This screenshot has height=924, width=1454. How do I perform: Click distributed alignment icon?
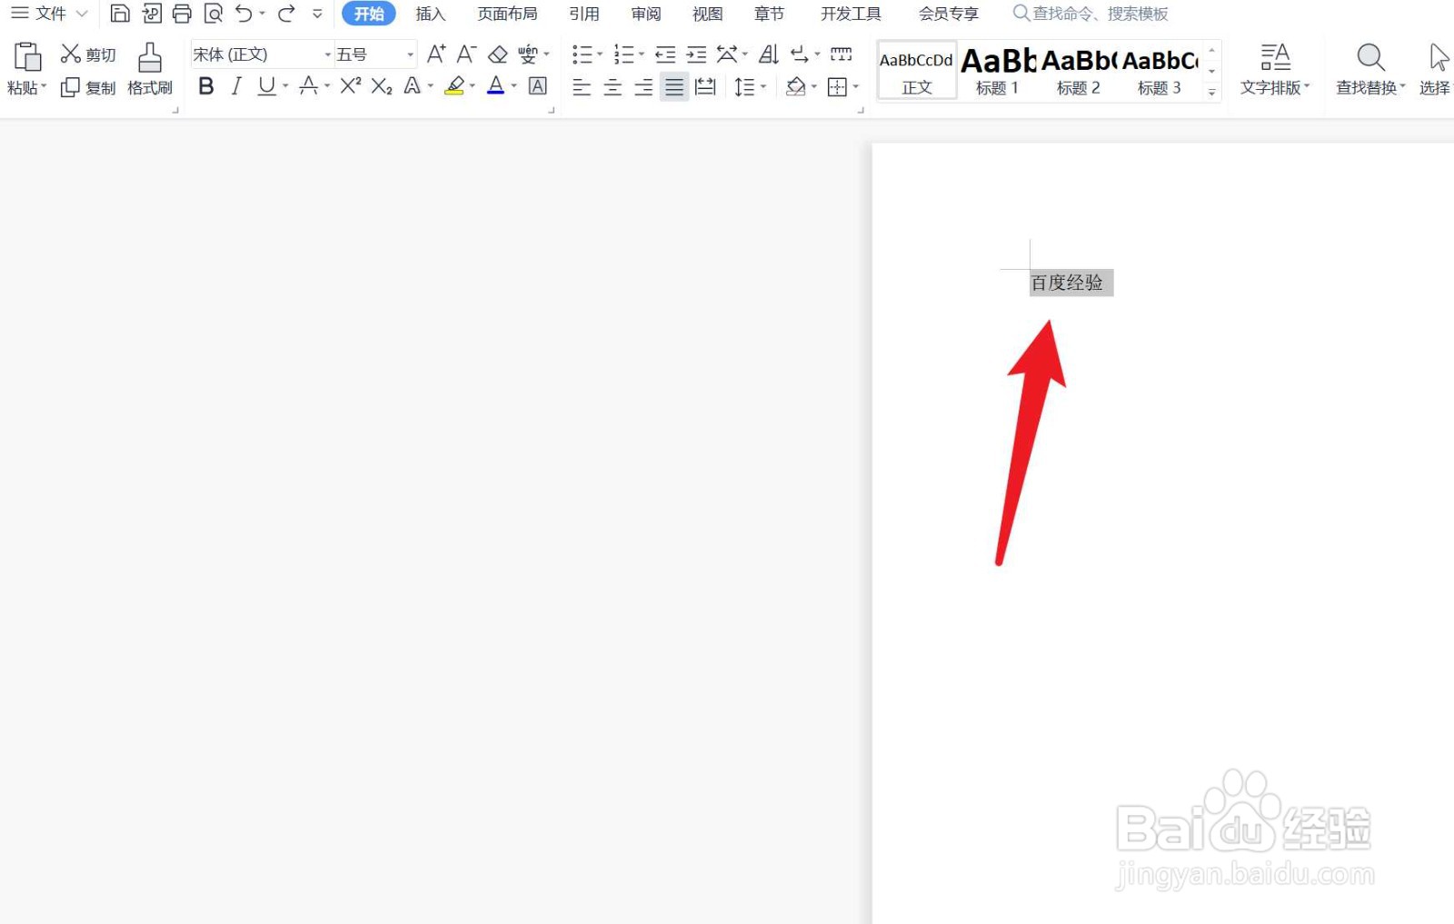click(x=705, y=87)
